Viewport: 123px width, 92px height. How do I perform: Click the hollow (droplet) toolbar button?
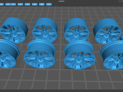(x=35, y=4)
